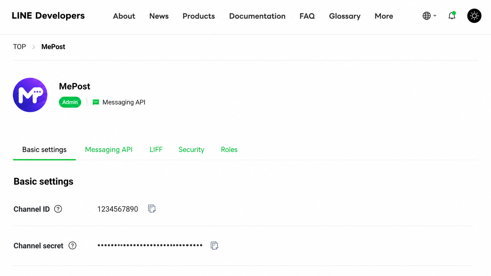
Task: Open the About menu item
Action: pyautogui.click(x=124, y=16)
